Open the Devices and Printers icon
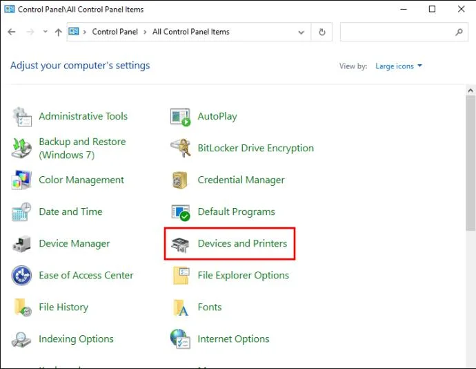Viewport: 476px width, 369px height. coord(180,245)
